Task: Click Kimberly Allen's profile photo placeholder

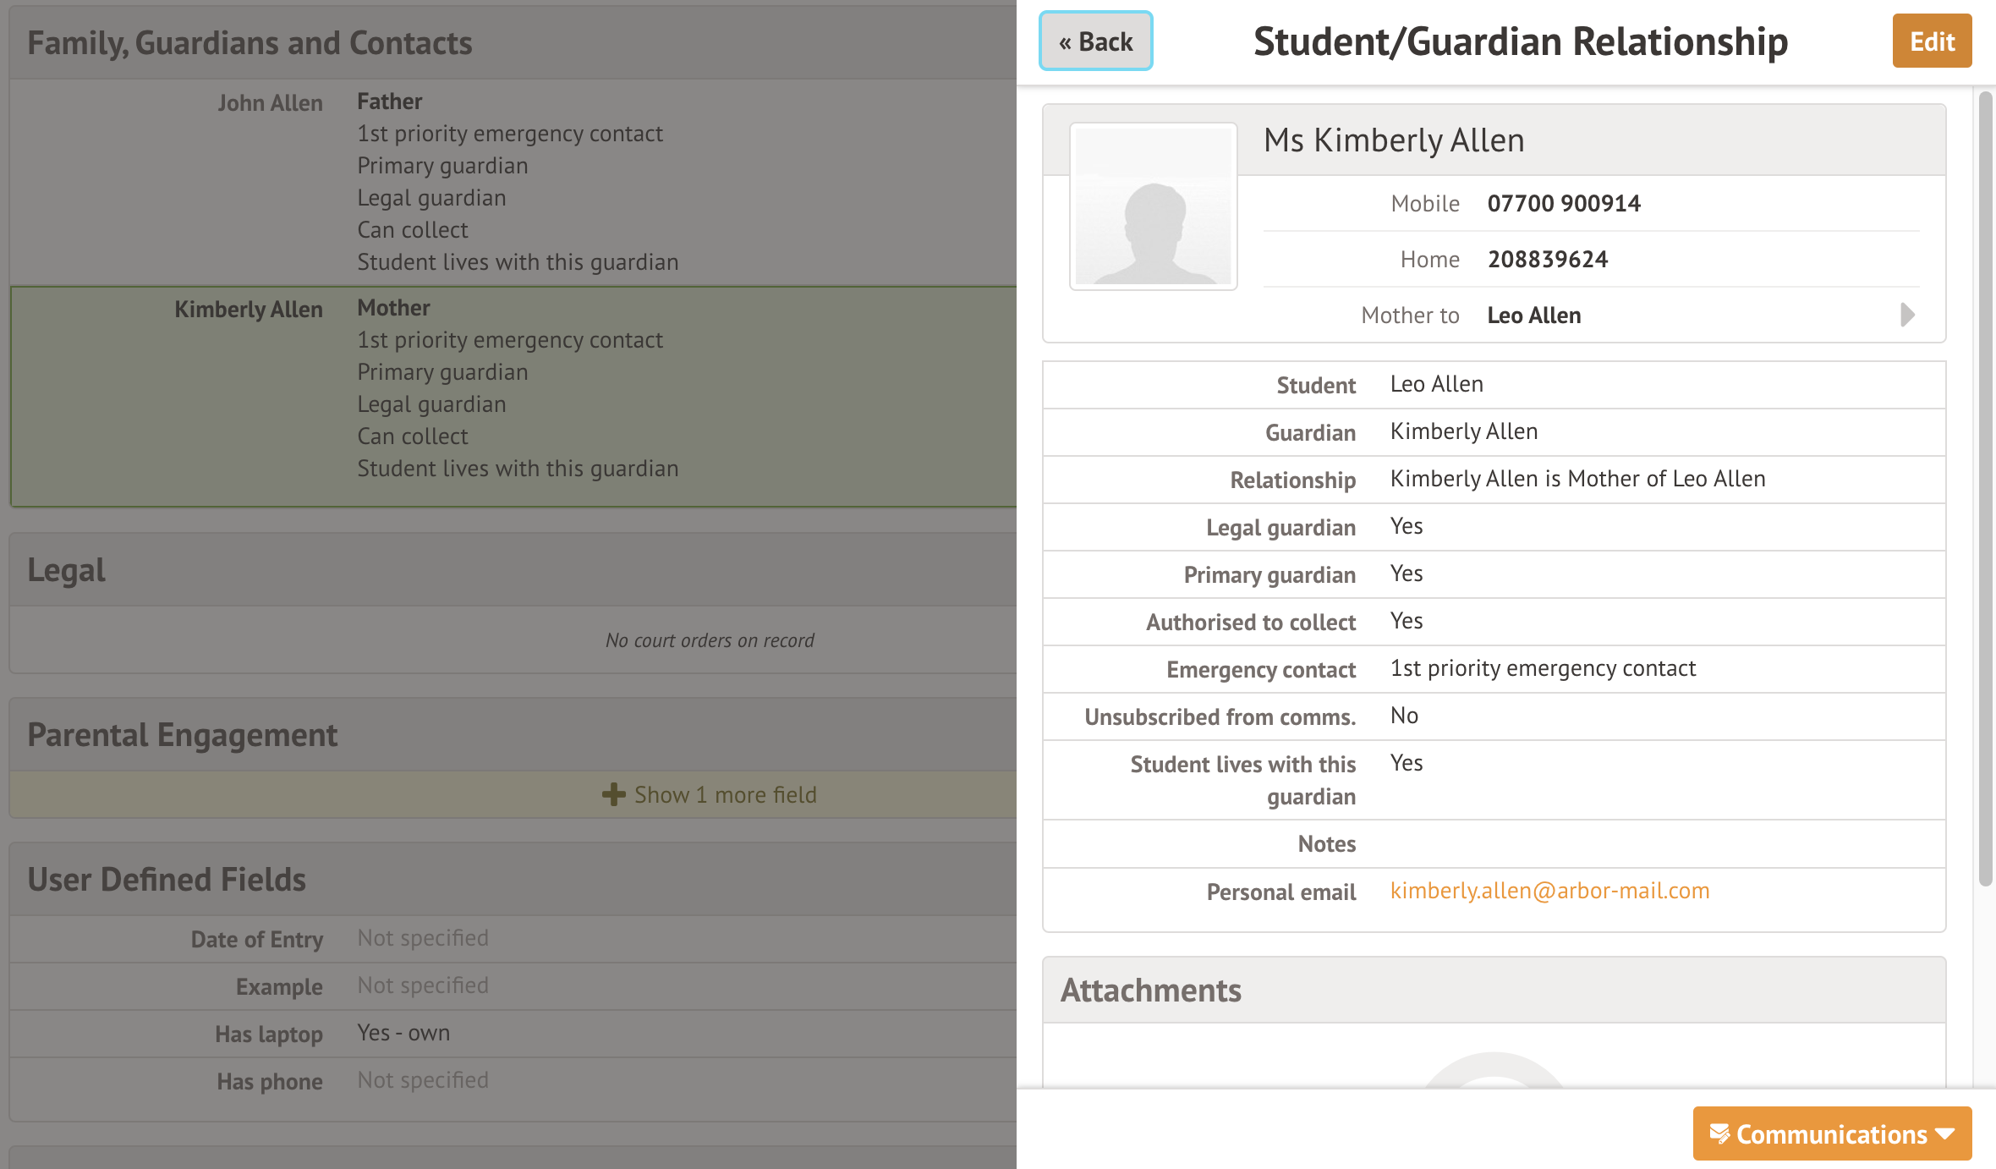Action: (x=1153, y=207)
